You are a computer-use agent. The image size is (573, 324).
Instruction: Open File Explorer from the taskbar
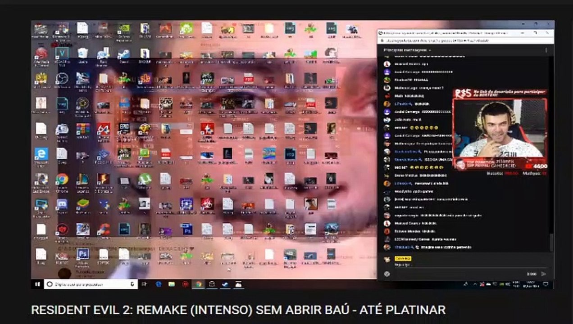click(172, 284)
